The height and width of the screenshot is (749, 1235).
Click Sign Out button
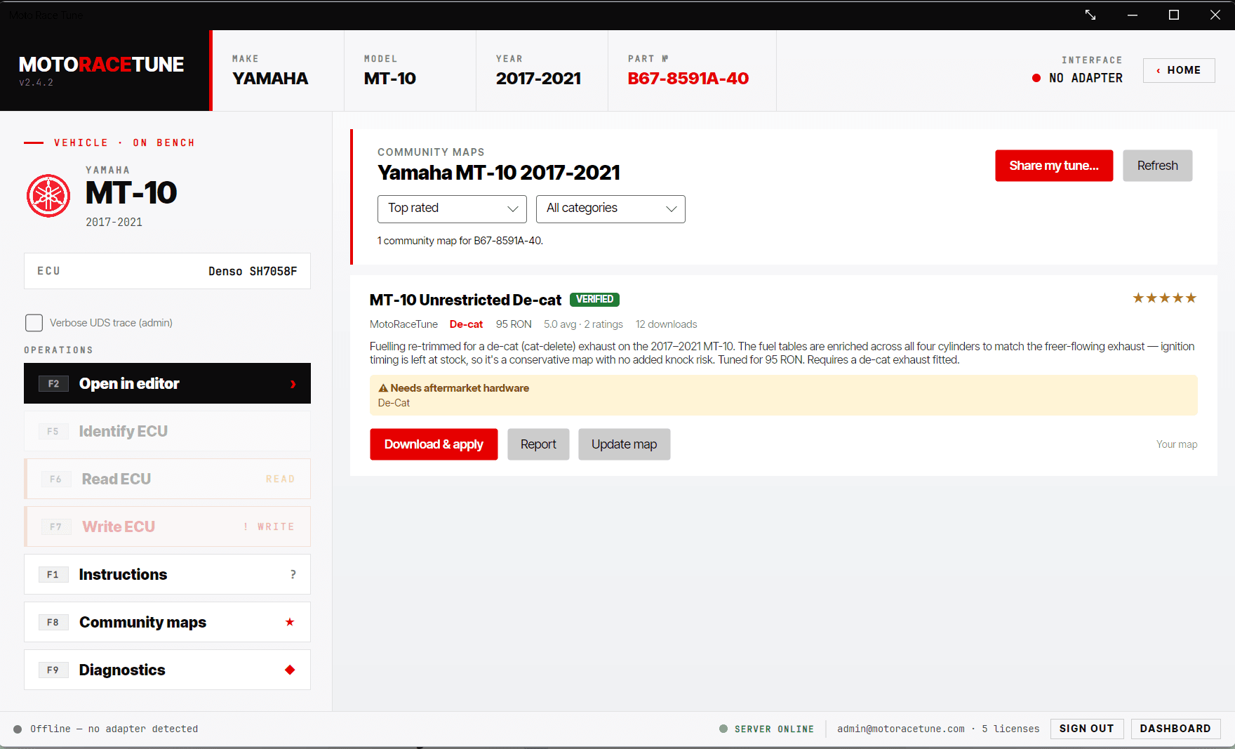tap(1087, 729)
